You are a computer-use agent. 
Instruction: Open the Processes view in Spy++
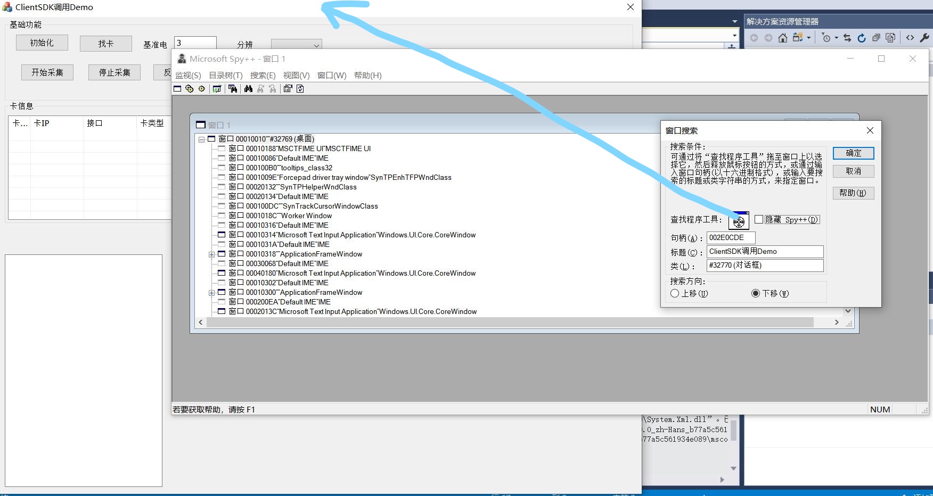pos(190,88)
